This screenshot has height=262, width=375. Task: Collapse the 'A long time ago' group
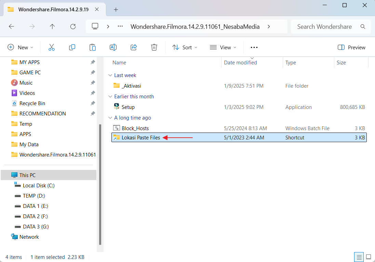click(110, 118)
